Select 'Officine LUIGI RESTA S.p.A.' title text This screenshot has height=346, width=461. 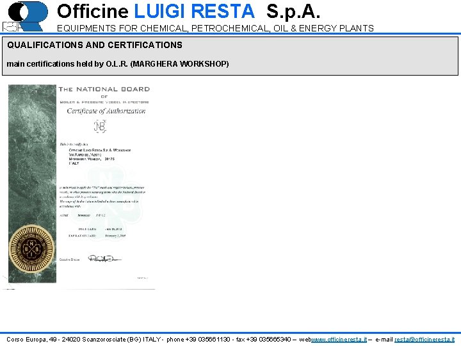[x=188, y=11]
